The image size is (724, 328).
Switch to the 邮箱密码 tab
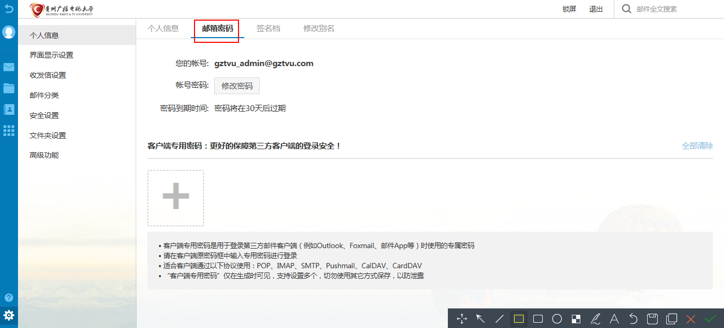(x=217, y=29)
